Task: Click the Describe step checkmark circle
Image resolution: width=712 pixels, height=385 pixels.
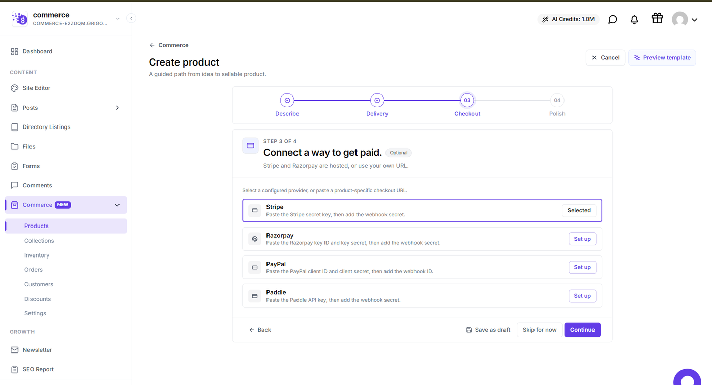Action: coord(287,100)
